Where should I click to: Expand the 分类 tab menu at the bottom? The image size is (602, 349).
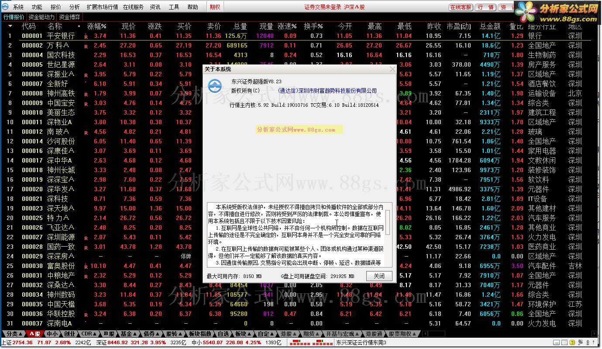pos(21,334)
